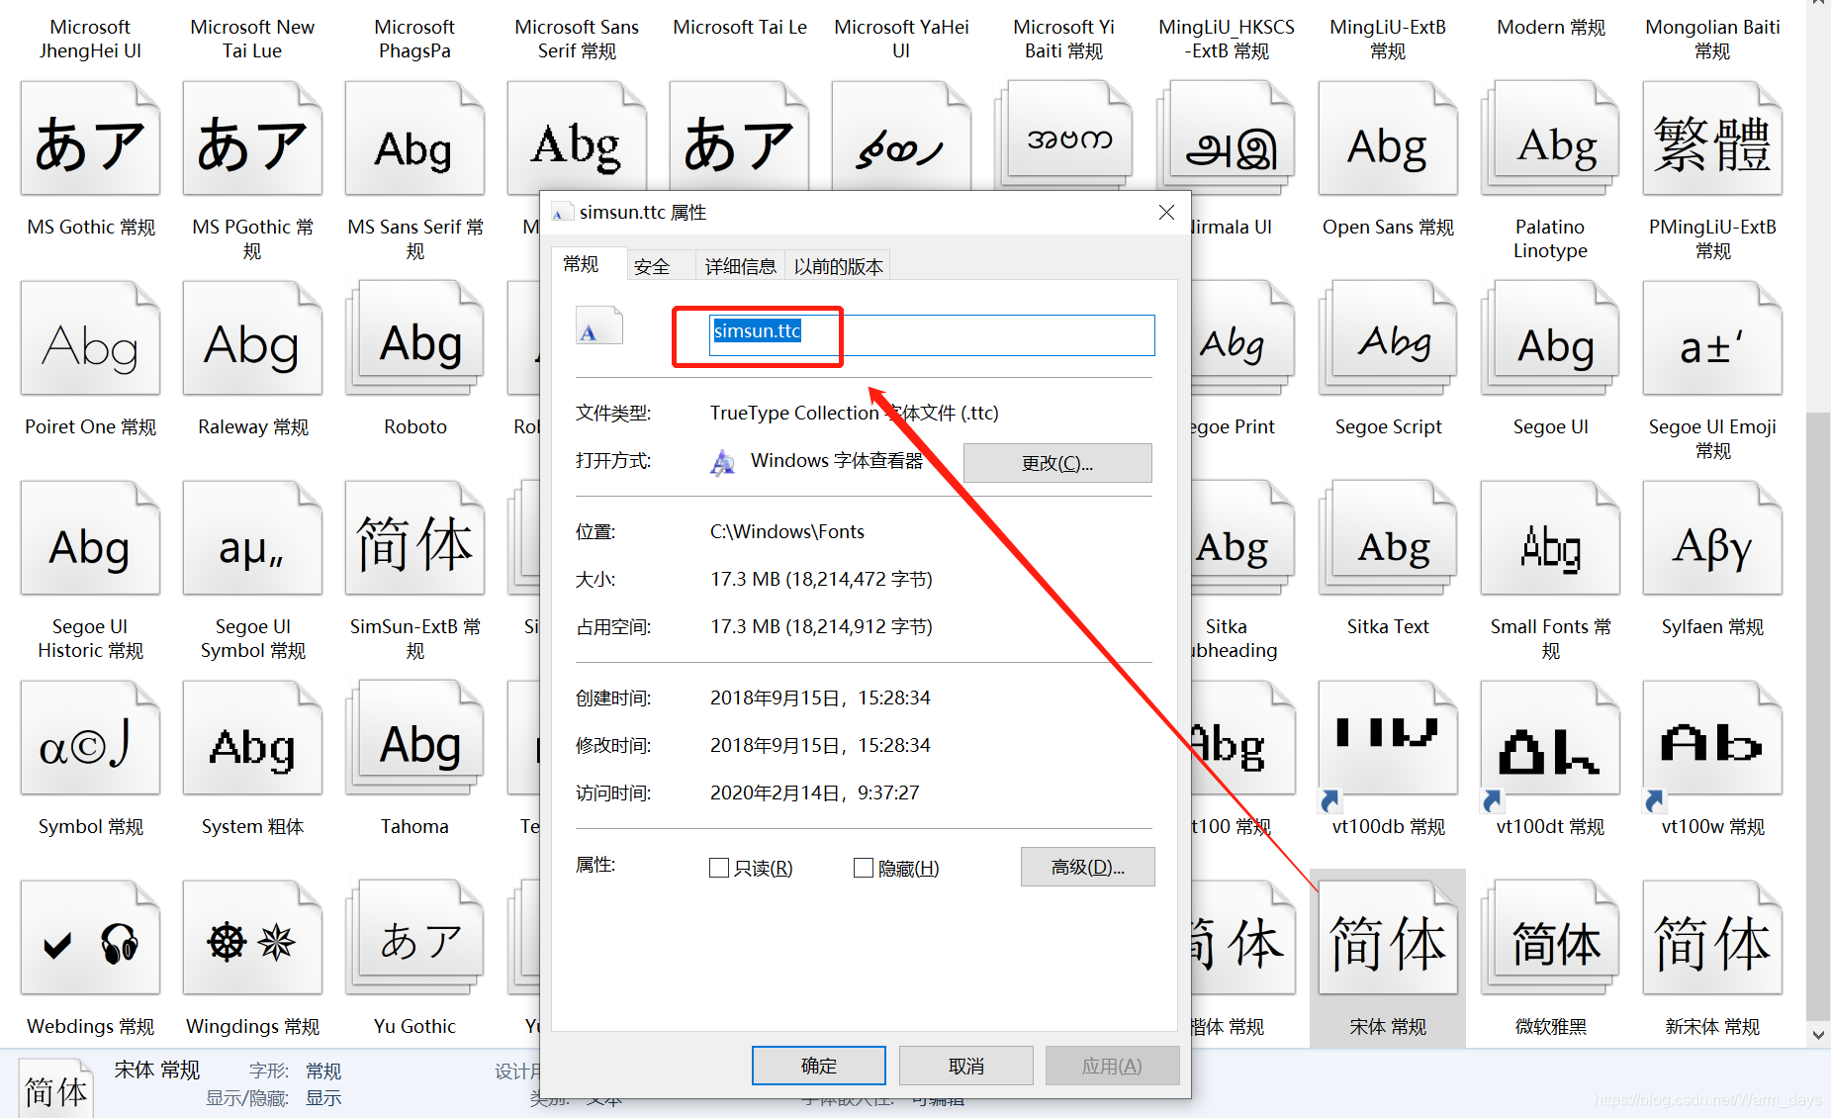Switch to the 以前的版本 tab

click(837, 264)
